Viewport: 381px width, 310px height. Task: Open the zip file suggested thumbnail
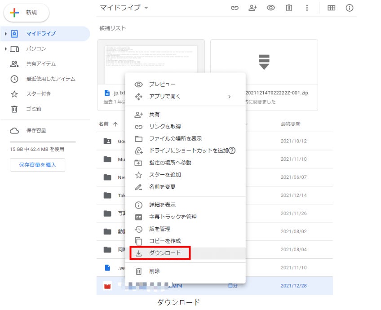tap(264, 62)
